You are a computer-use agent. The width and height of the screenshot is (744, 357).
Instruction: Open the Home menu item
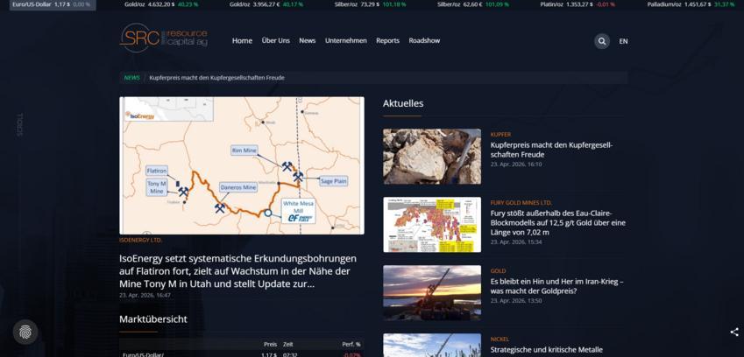pyautogui.click(x=242, y=41)
